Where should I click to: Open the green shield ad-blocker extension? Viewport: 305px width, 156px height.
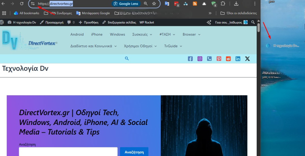(213, 4)
